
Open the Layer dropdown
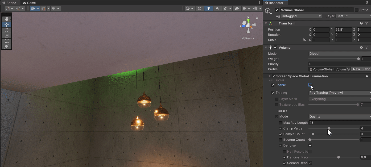[x=353, y=16]
